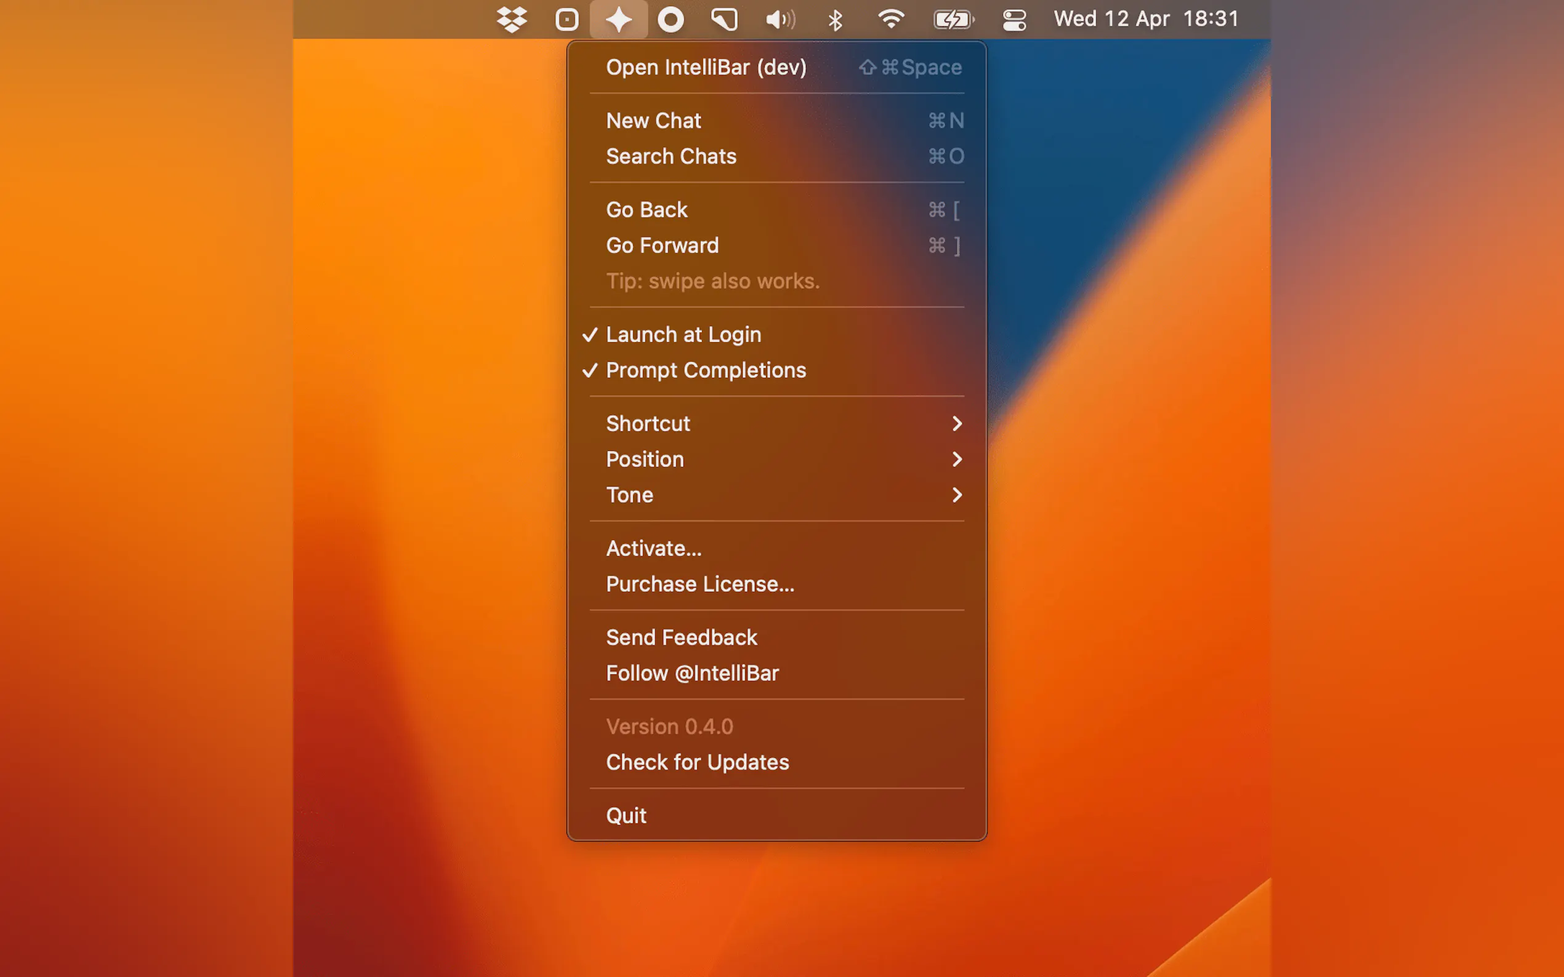Open the Wi-Fi status menu
The height and width of the screenshot is (977, 1564).
tap(891, 20)
